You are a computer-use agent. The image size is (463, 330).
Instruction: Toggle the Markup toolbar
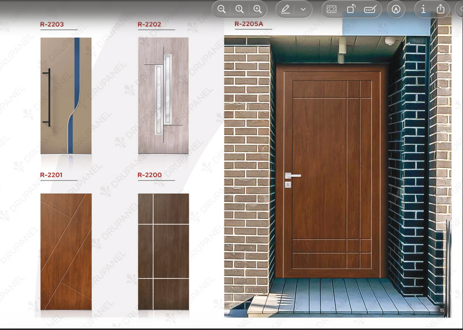click(x=396, y=9)
